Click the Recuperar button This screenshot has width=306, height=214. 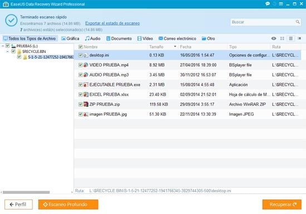[x=282, y=205]
